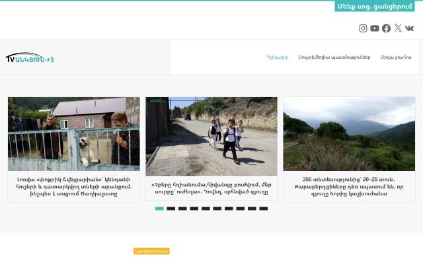Open the VK social icon

click(409, 28)
